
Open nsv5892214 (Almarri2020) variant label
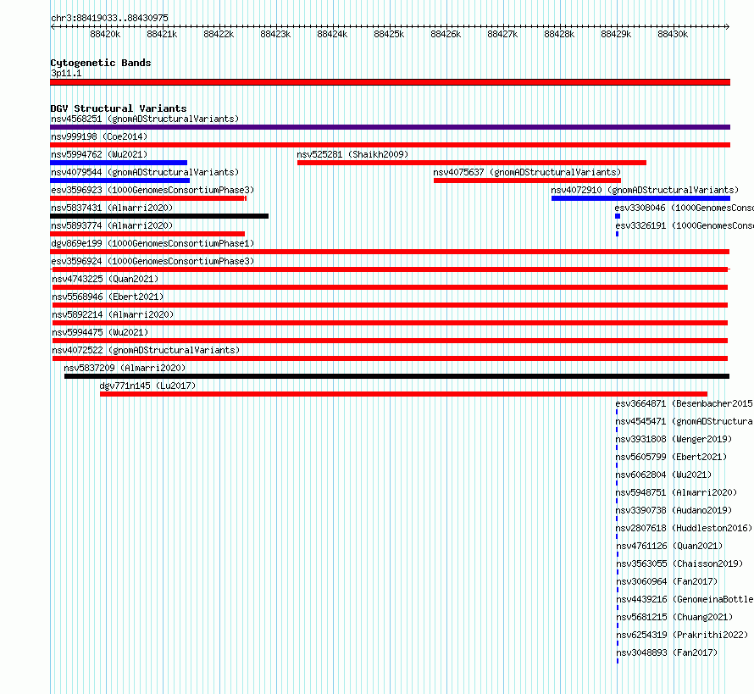click(x=113, y=314)
